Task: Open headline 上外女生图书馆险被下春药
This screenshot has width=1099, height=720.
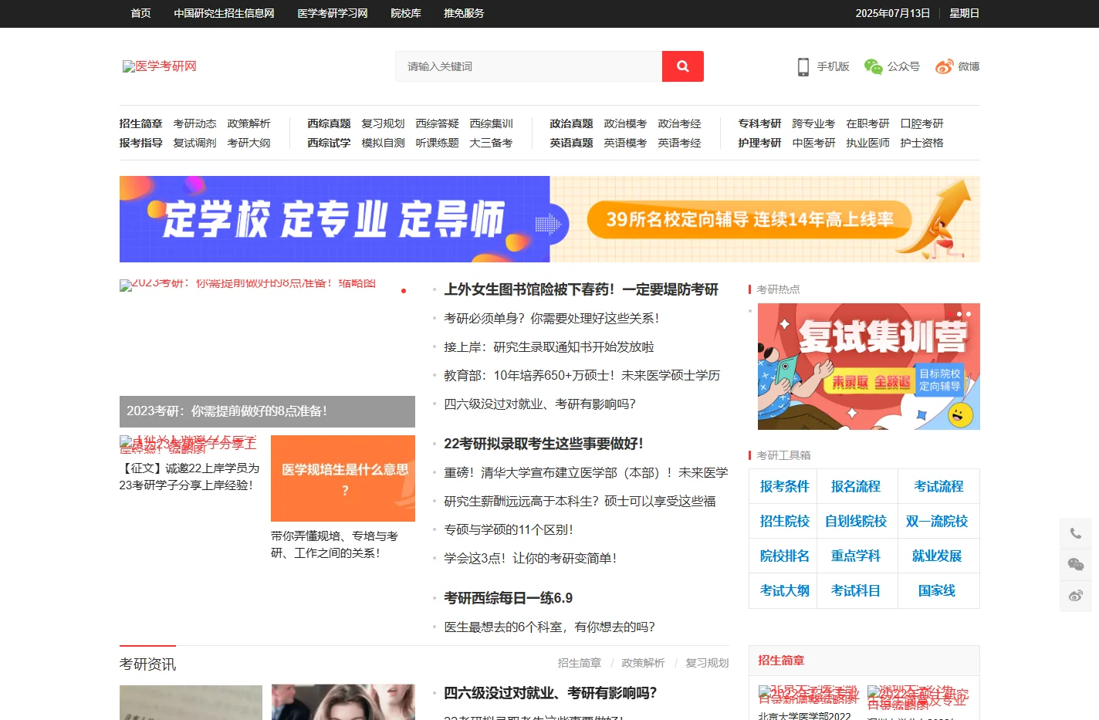Action: (x=581, y=289)
